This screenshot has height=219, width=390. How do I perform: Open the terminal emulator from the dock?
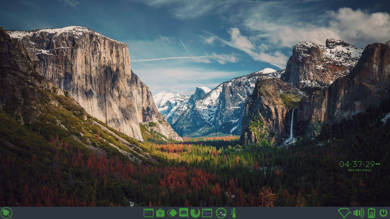[x=148, y=213]
